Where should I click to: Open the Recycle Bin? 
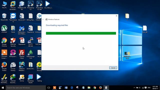pyautogui.click(x=4, y=17)
